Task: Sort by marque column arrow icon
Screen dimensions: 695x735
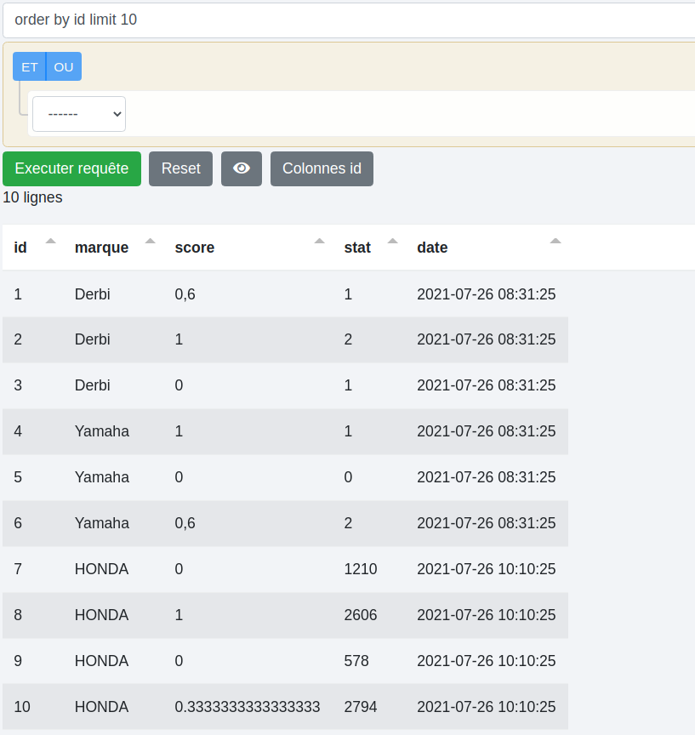Action: click(151, 242)
